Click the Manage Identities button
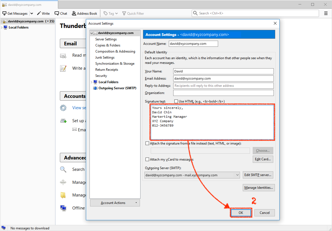332x231 pixels. [259, 188]
